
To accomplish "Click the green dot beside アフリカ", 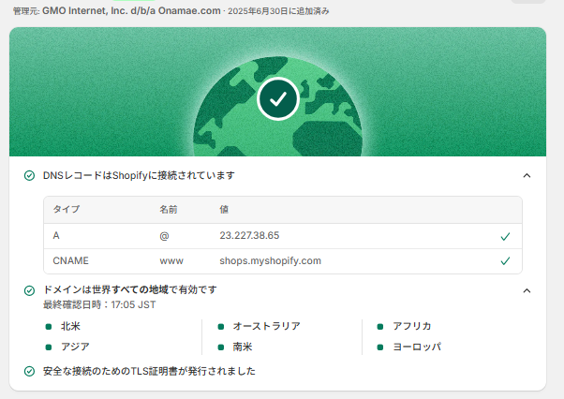I will click(x=380, y=327).
